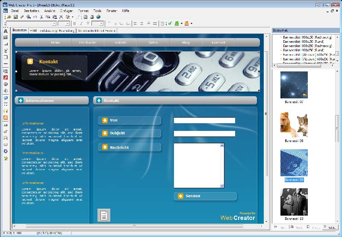The width and height of the screenshot is (342, 237).
Task: Click the document page icon at canvas bottom
Action: click(x=104, y=215)
